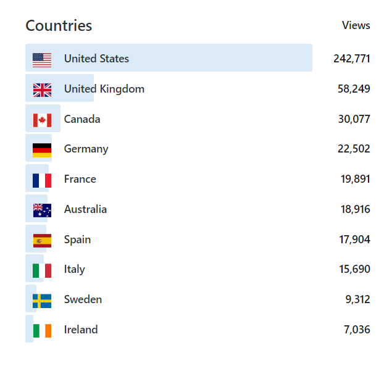Select the 58,249 views value
Image resolution: width=384 pixels, height=371 pixels.
click(x=354, y=89)
